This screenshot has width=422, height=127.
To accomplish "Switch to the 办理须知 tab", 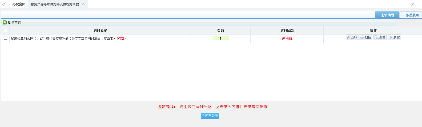I will pyautogui.click(x=412, y=15).
